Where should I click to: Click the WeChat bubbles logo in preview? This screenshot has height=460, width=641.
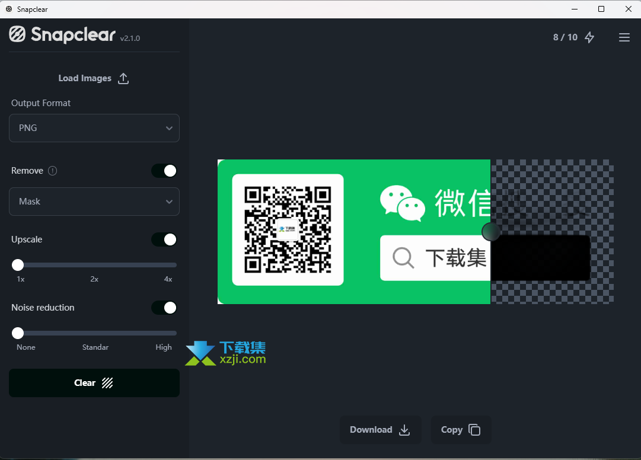[x=402, y=203]
